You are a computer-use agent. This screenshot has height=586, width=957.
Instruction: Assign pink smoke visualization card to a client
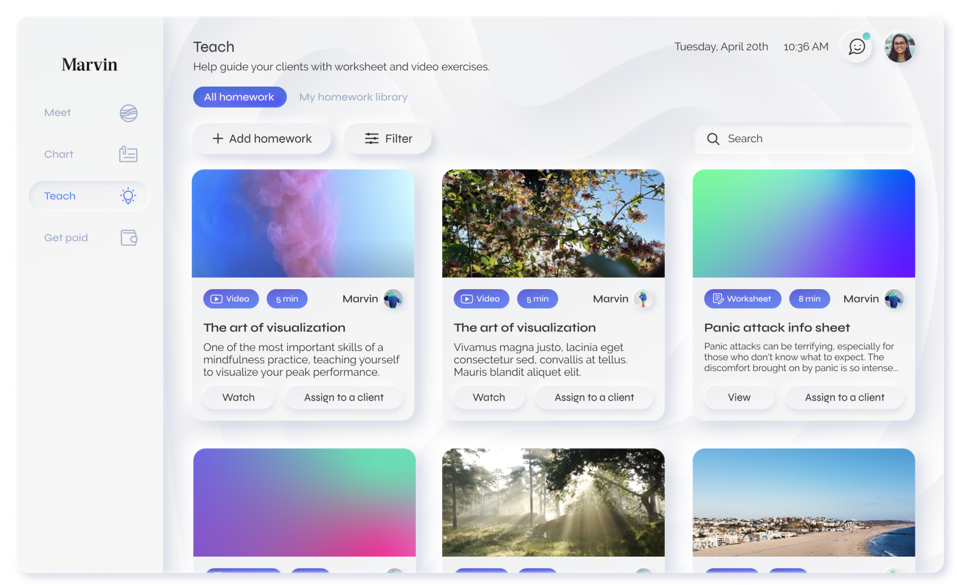click(344, 397)
